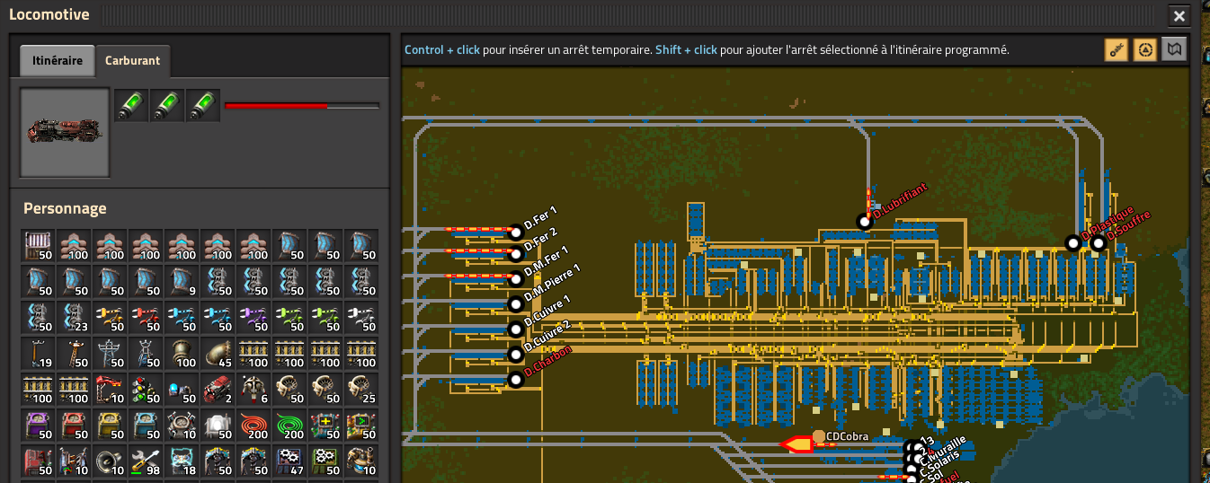This screenshot has width=1210, height=483.
Task: Select the lamp stack in inventory
Action: click(x=218, y=426)
